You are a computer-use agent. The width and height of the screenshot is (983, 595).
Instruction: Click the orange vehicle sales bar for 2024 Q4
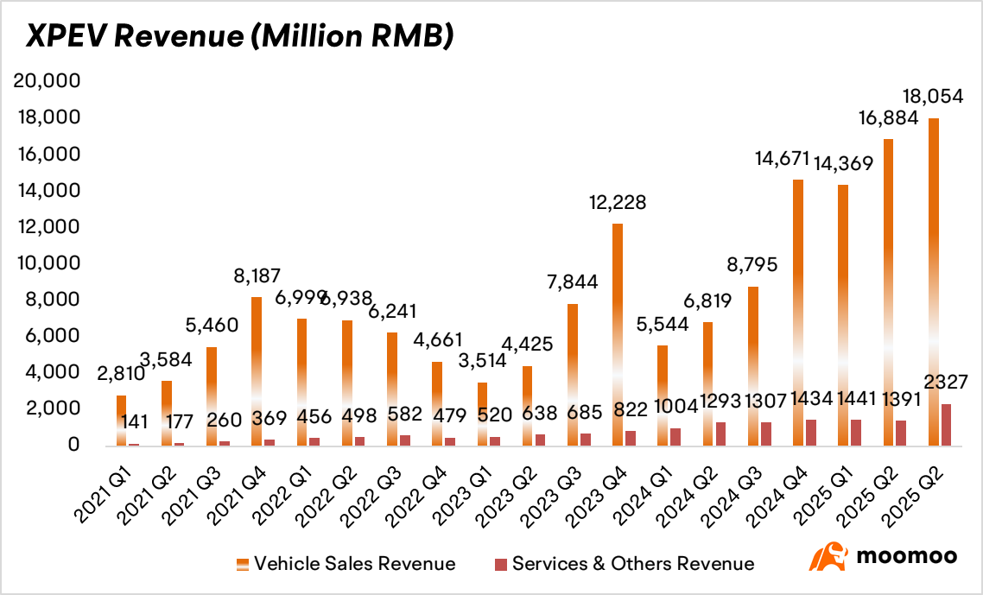tap(798, 313)
